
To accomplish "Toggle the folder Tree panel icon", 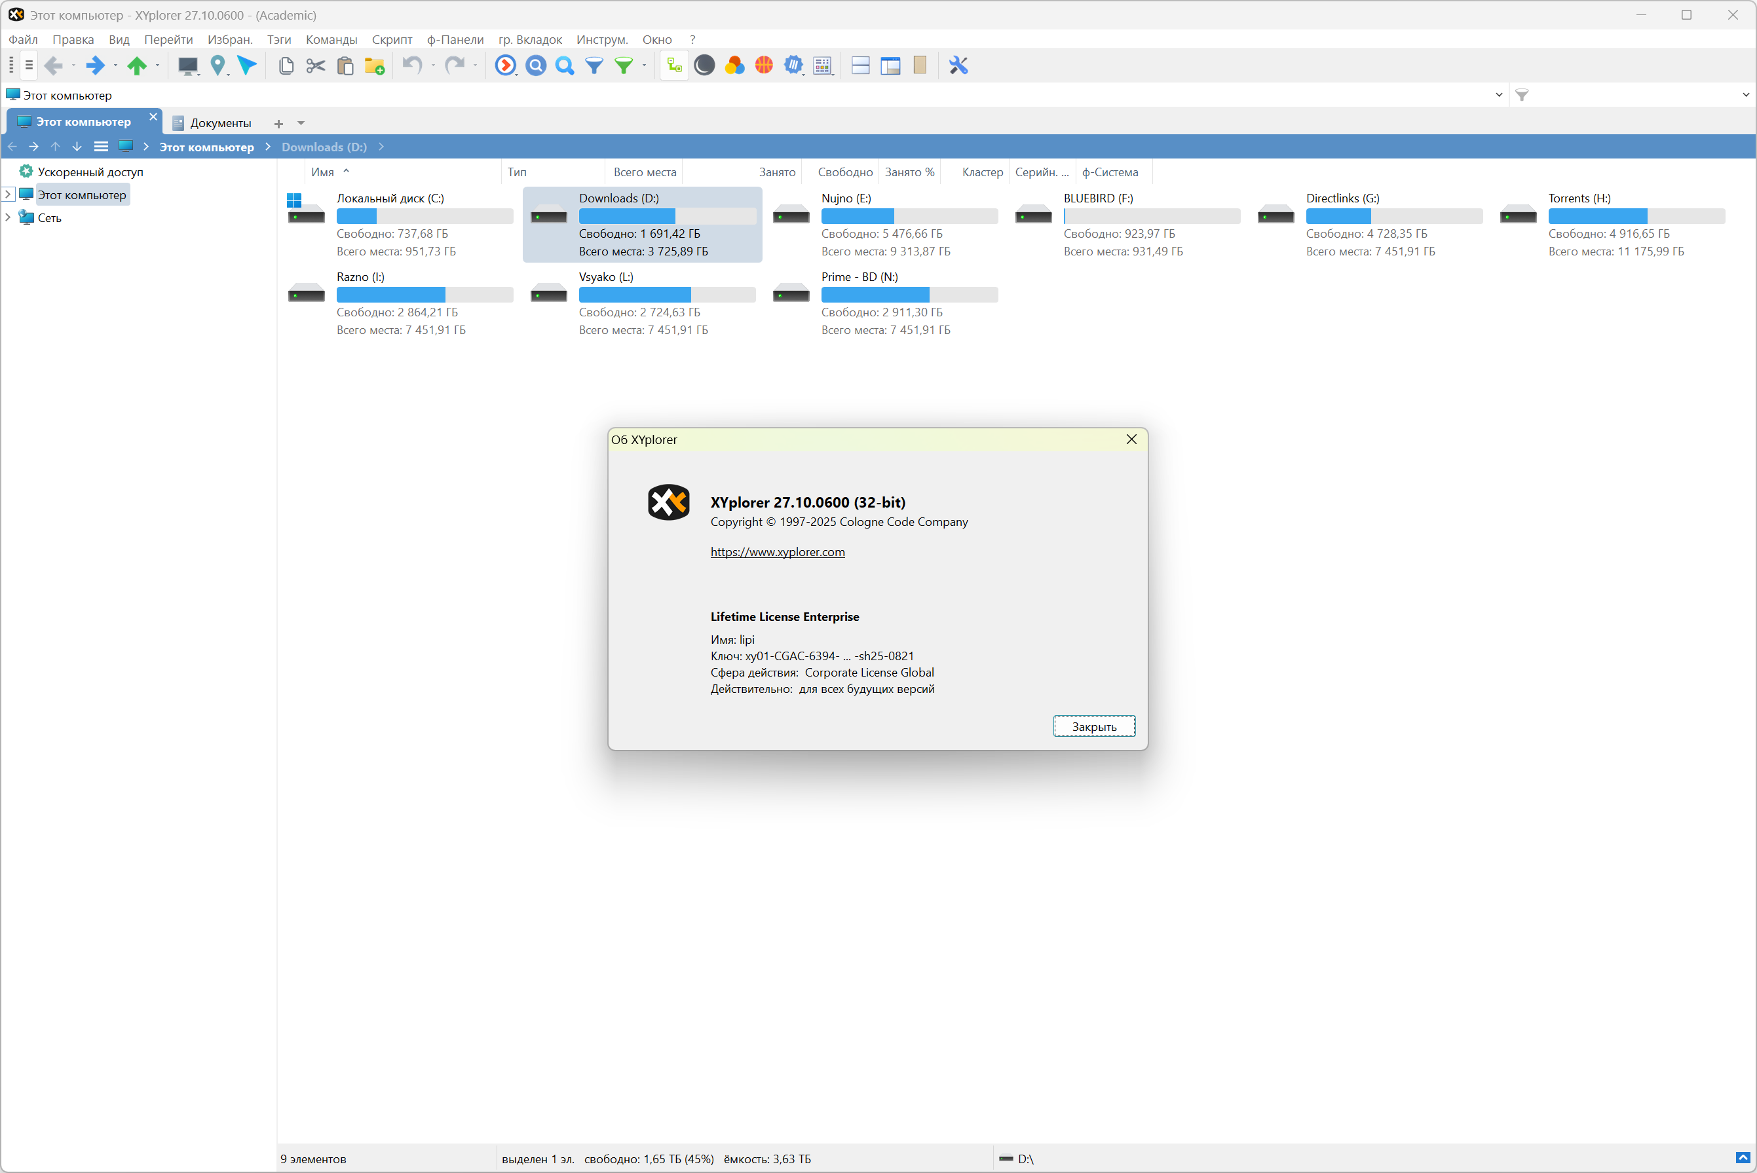I will 674,66.
